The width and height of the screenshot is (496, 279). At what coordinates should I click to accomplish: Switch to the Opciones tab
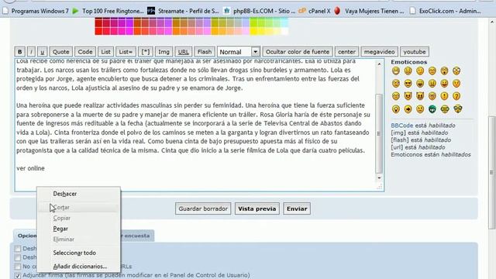26,236
